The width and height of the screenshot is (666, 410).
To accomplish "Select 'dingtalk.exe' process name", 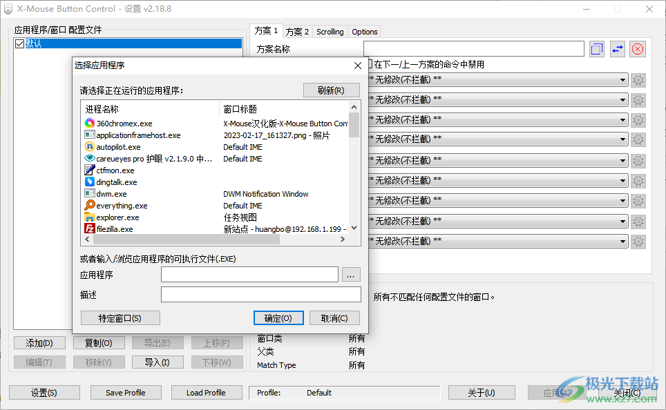I will pyautogui.click(x=117, y=182).
